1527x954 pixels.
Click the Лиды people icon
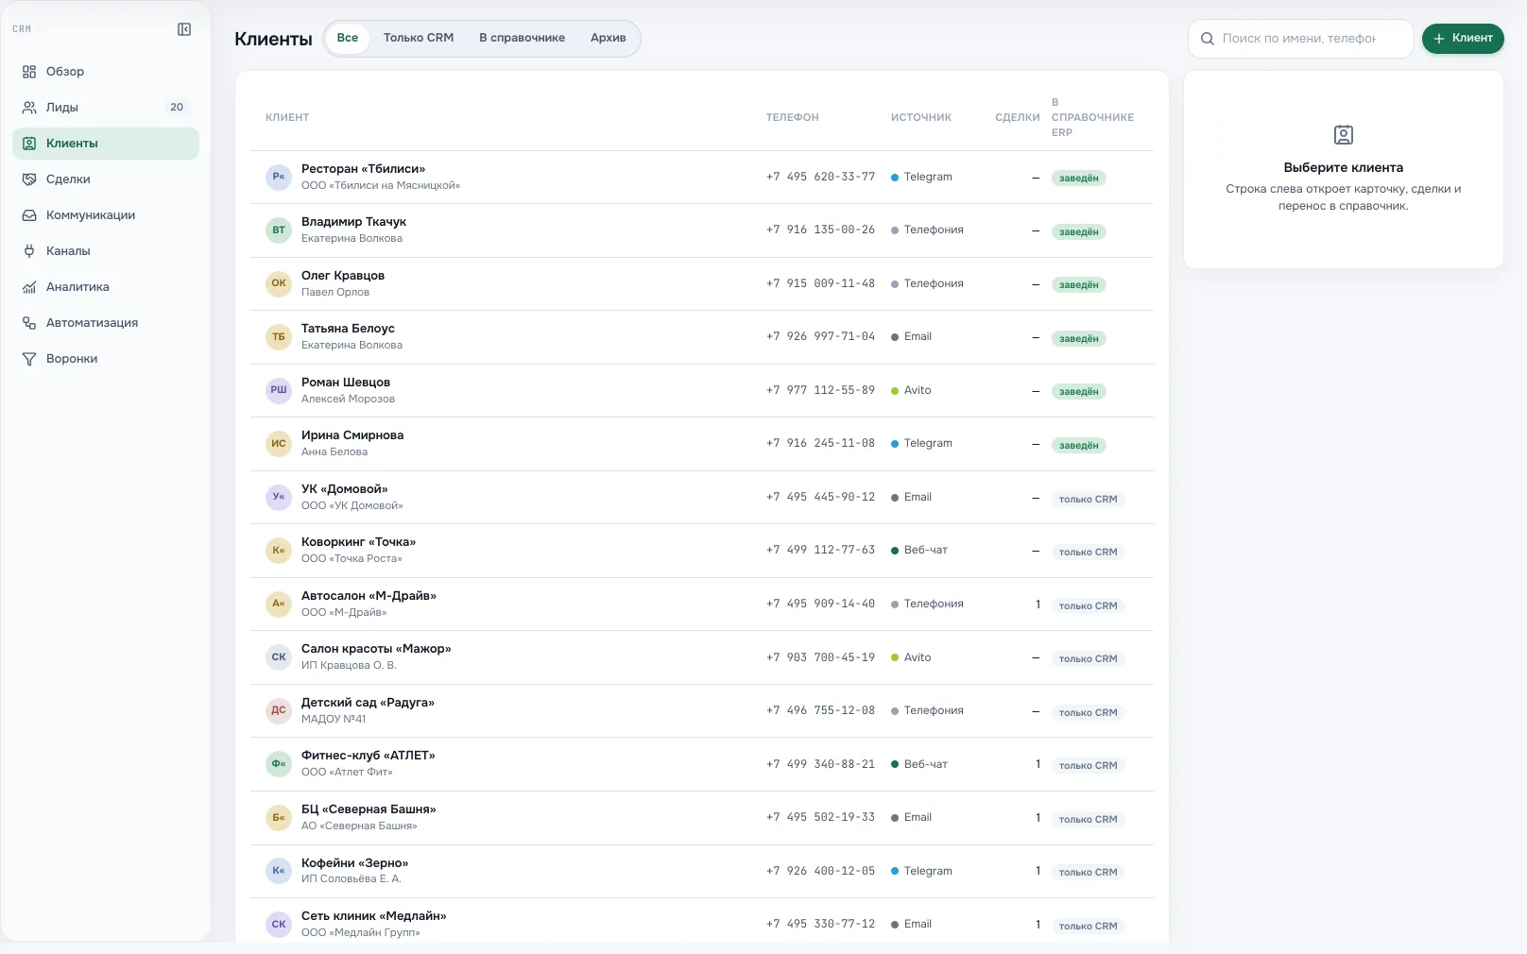pyautogui.click(x=29, y=108)
